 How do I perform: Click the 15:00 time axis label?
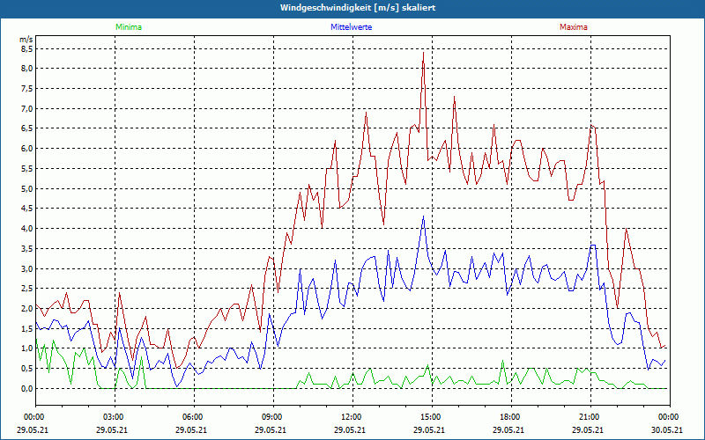[431, 416]
